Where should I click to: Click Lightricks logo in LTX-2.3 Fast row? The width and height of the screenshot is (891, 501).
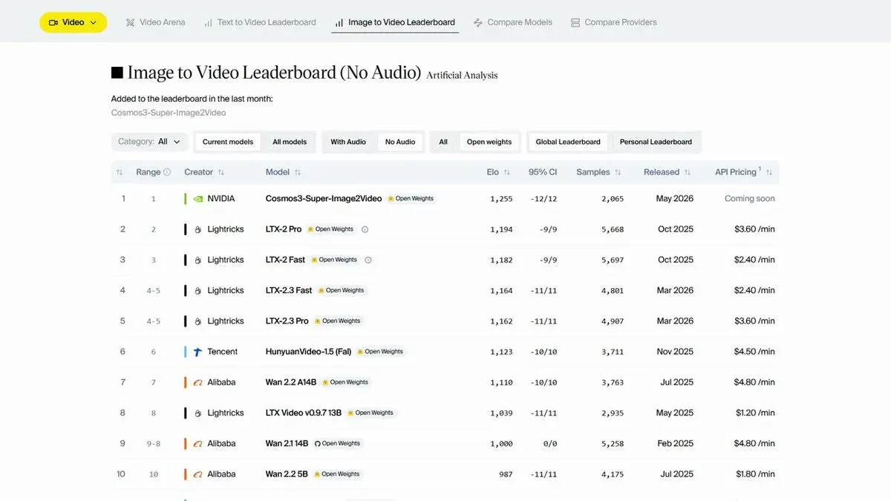[198, 291]
